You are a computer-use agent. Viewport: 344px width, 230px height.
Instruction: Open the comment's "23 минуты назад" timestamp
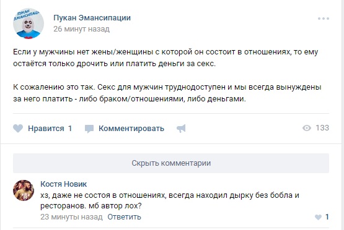(x=71, y=217)
